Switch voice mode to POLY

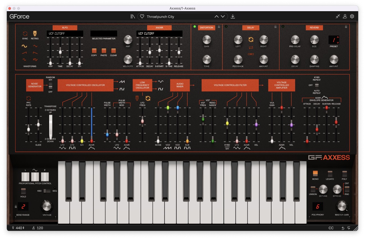(x=345, y=173)
